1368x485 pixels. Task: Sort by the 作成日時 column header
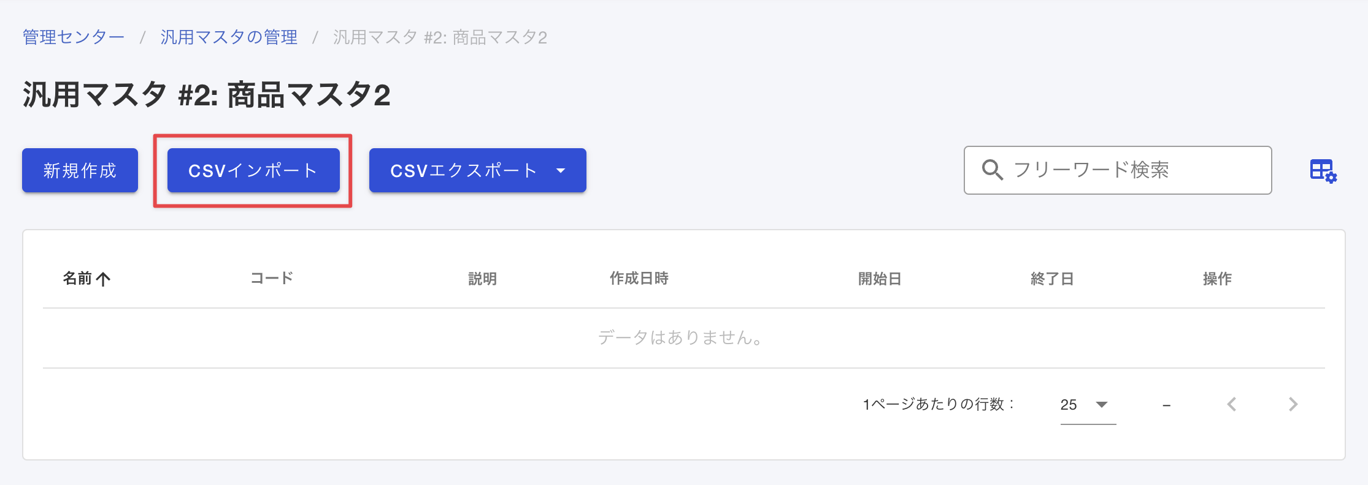[639, 279]
